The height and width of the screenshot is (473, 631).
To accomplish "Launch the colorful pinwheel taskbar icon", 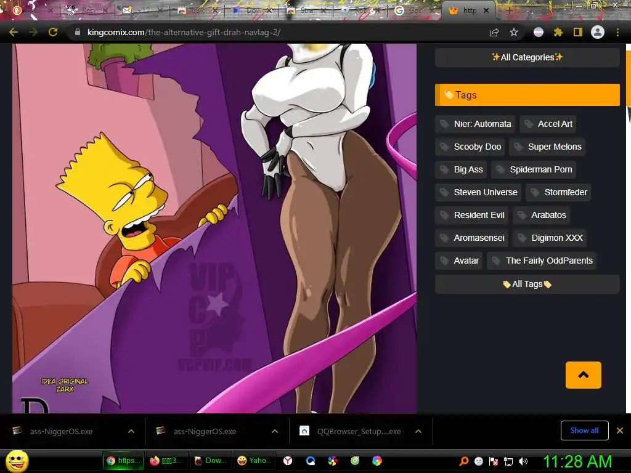I will click(x=332, y=461).
